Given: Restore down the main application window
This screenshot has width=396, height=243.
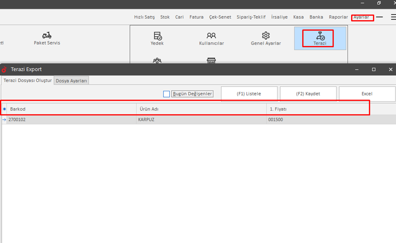Looking at the screenshot, I should (x=379, y=3).
